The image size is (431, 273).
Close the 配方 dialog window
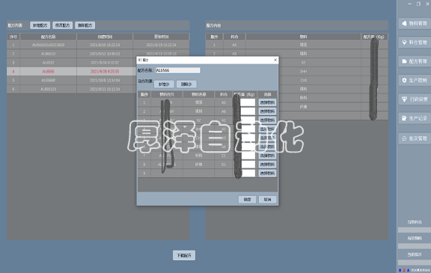275,60
